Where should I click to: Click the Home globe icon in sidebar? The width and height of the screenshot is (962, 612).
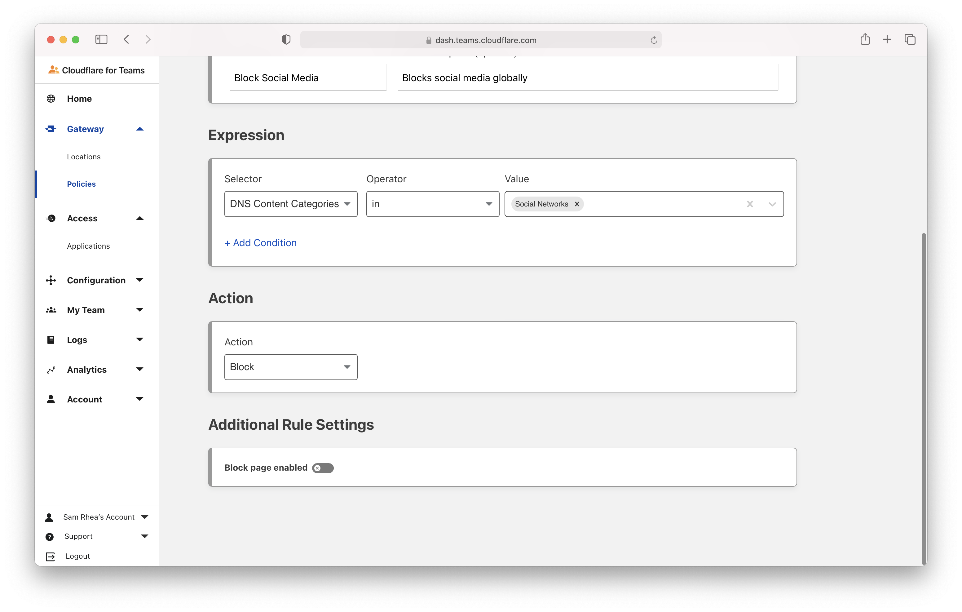point(51,99)
